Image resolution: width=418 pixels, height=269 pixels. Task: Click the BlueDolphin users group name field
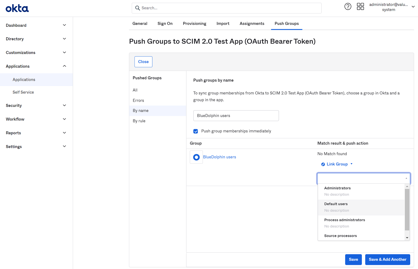tap(236, 116)
